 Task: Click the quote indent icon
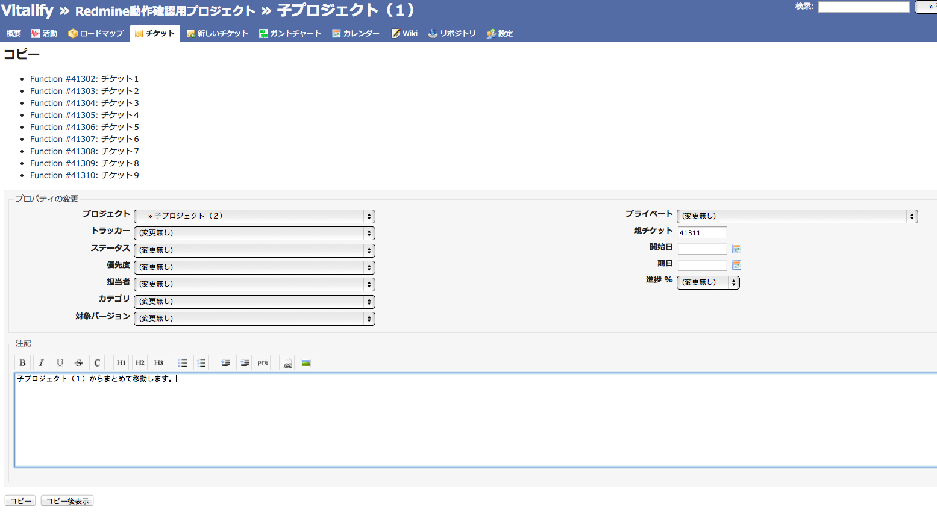(x=225, y=362)
